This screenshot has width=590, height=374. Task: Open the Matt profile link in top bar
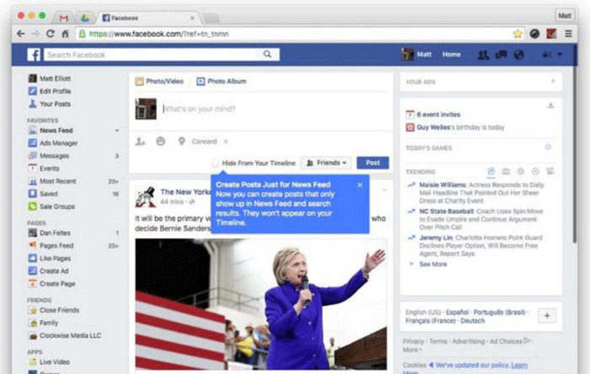(416, 55)
